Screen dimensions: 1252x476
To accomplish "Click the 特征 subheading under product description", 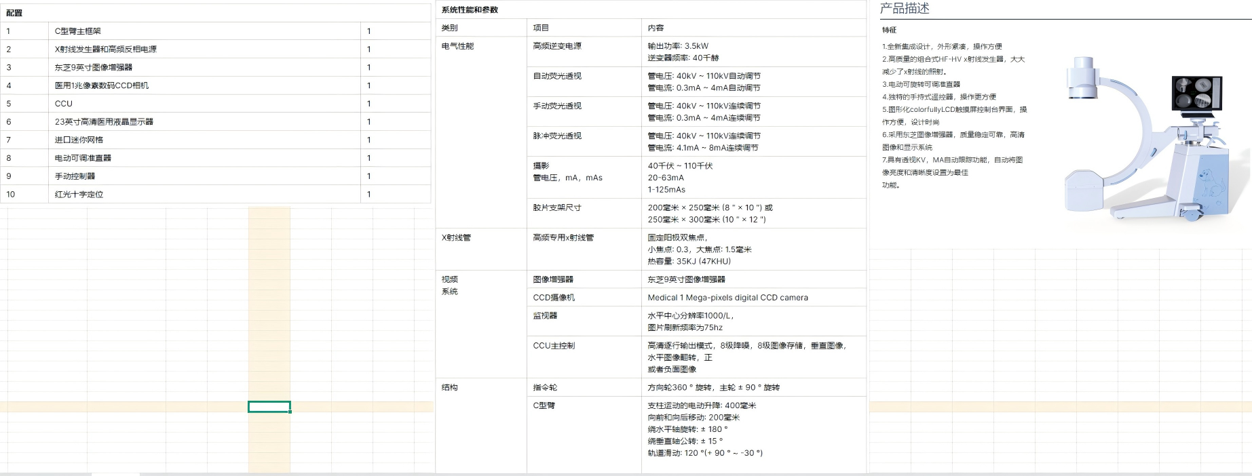I will [889, 30].
